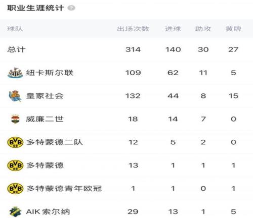The image size is (253, 222).
Task: Click the Willem II club crest
Action: tap(15, 119)
